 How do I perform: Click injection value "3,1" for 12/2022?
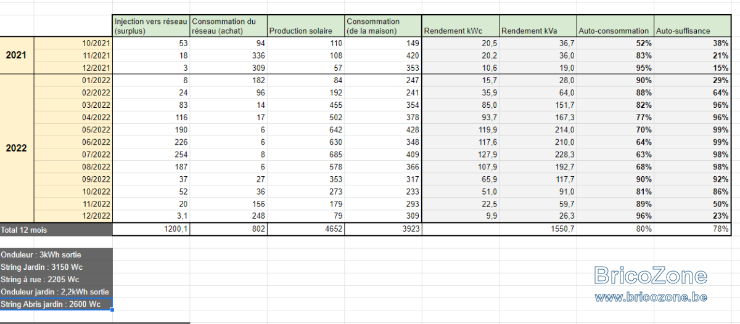coord(151,216)
